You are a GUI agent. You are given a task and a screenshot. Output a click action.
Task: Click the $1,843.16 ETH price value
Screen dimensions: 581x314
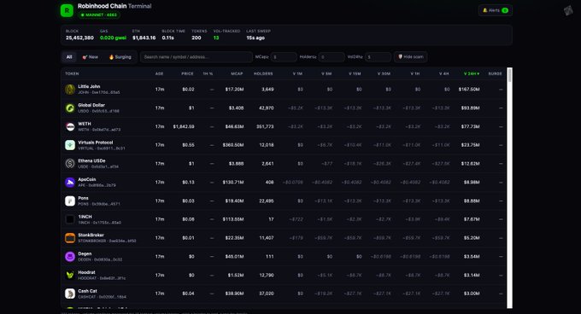pos(144,38)
